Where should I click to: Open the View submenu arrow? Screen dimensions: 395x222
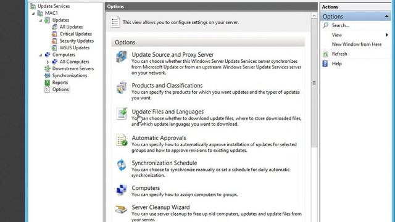click(x=387, y=35)
